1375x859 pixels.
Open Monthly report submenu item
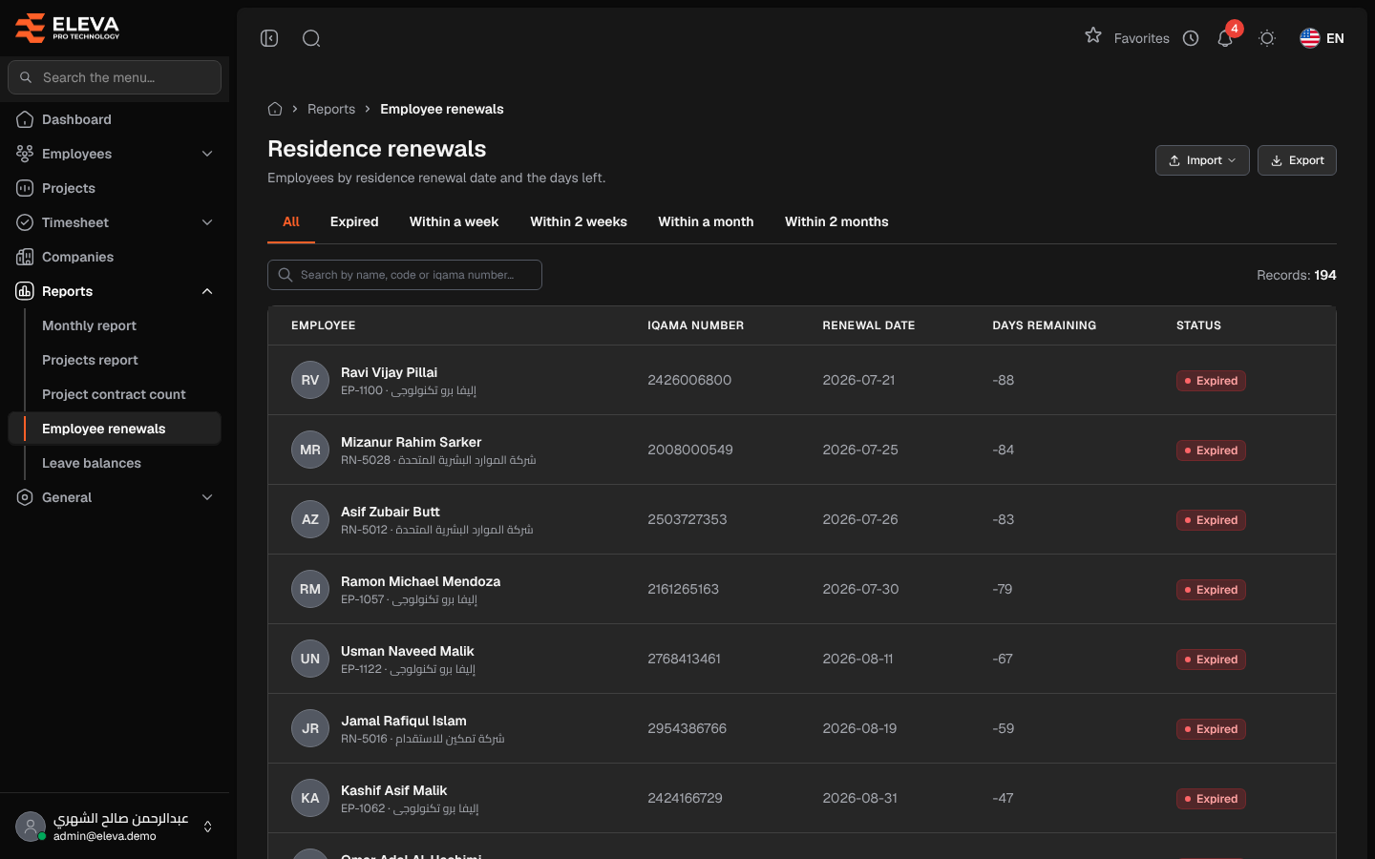point(89,325)
